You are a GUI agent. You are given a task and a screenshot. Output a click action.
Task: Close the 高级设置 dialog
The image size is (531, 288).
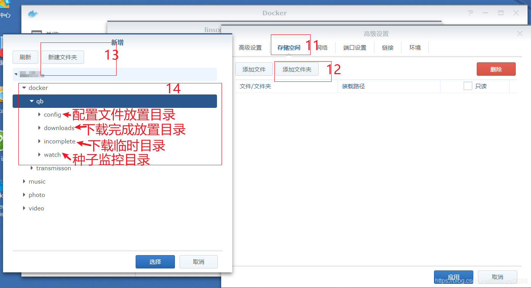click(x=520, y=34)
